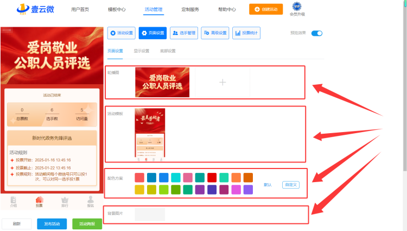
Task: Pick the dark burnt orange swatch
Action: click(x=248, y=178)
